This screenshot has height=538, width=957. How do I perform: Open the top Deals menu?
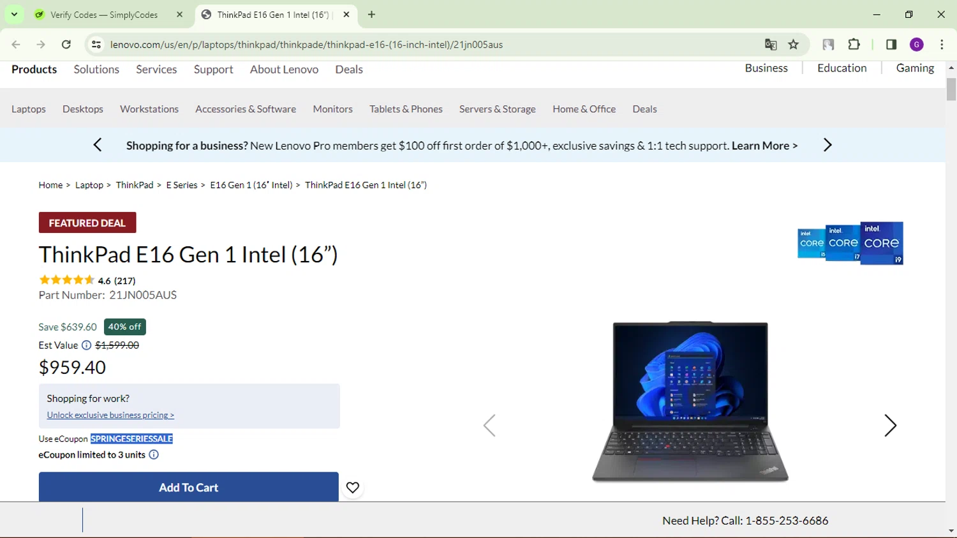349,69
